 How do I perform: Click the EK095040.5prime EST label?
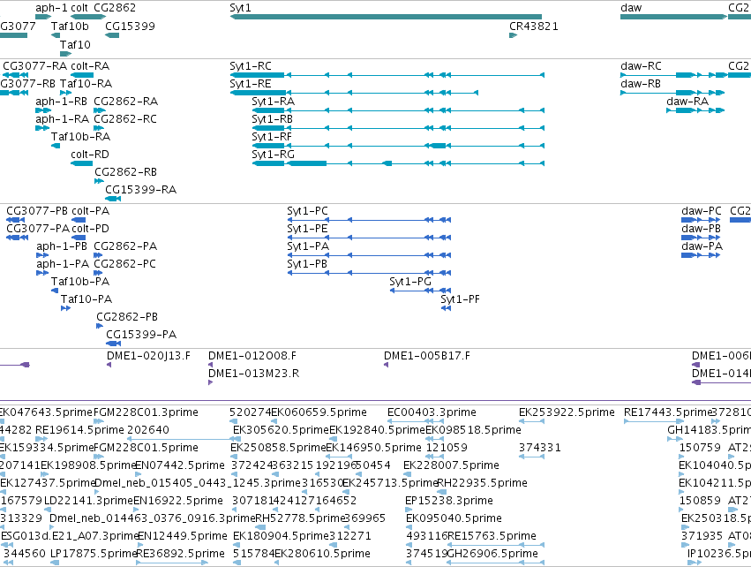coord(454,518)
